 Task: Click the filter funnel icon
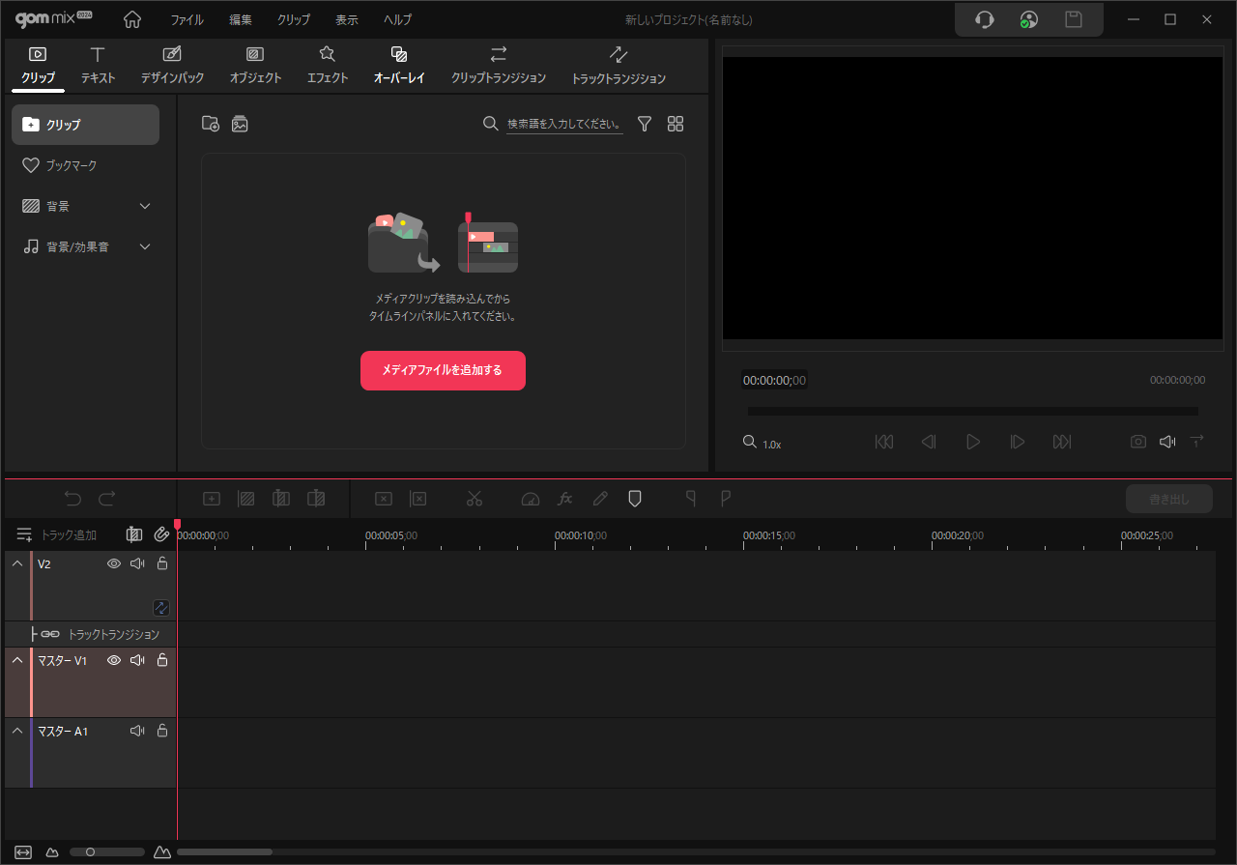click(x=645, y=124)
